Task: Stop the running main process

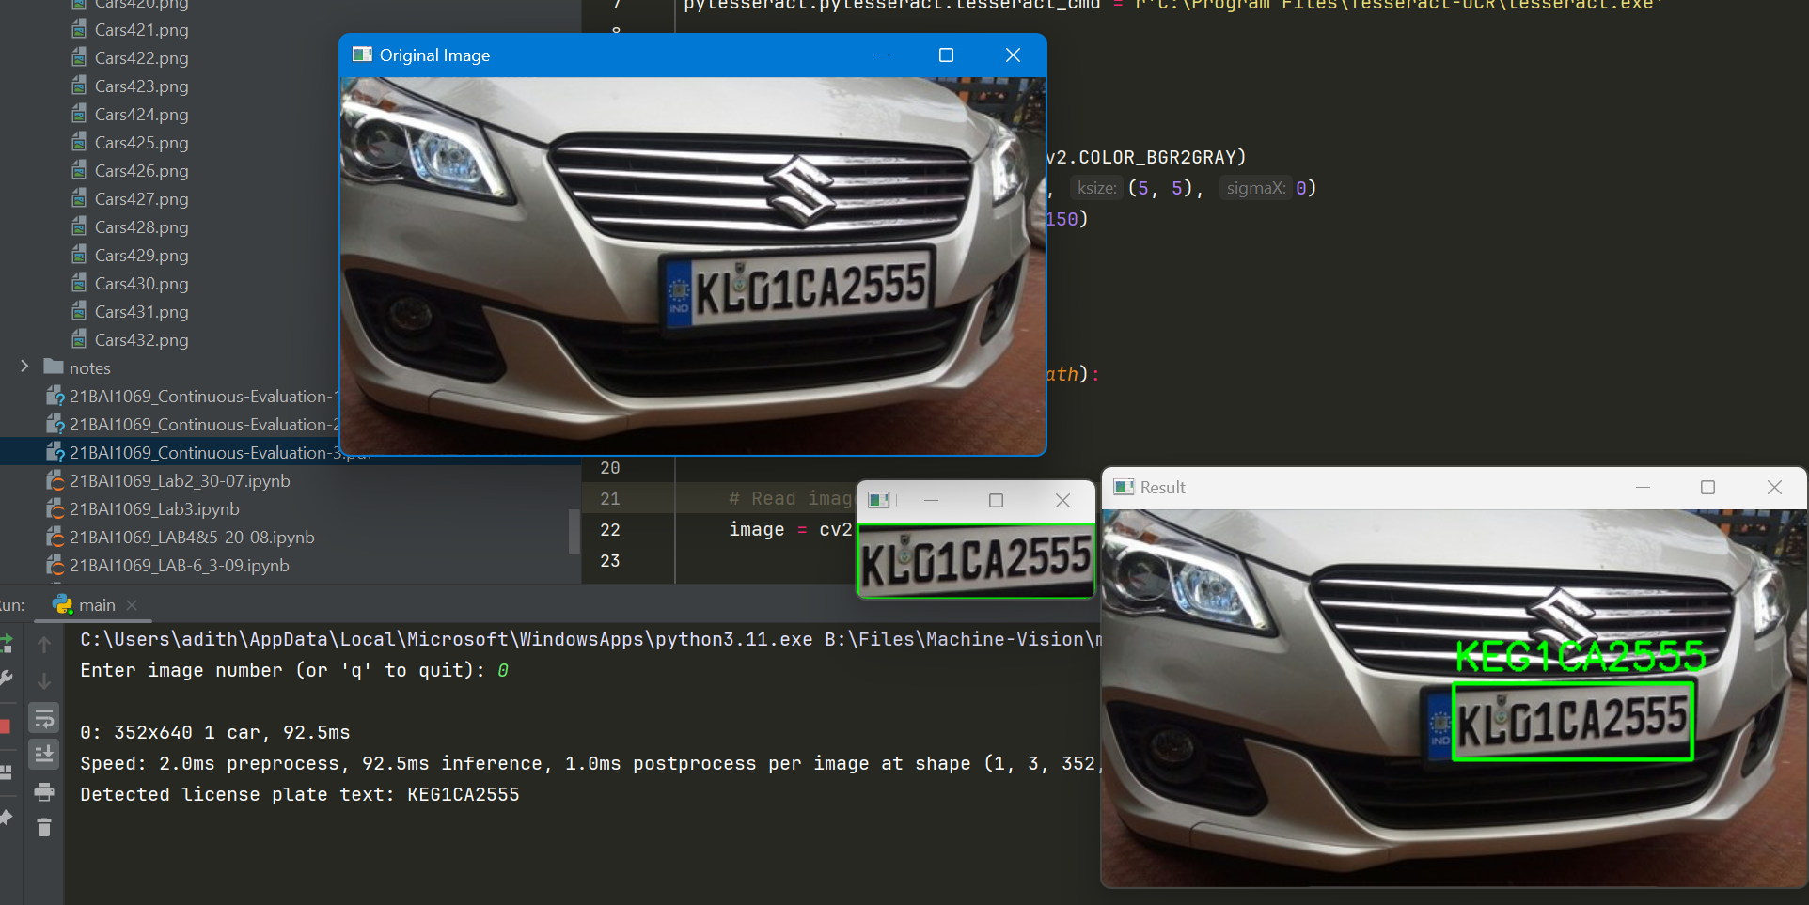Action: click(x=5, y=726)
